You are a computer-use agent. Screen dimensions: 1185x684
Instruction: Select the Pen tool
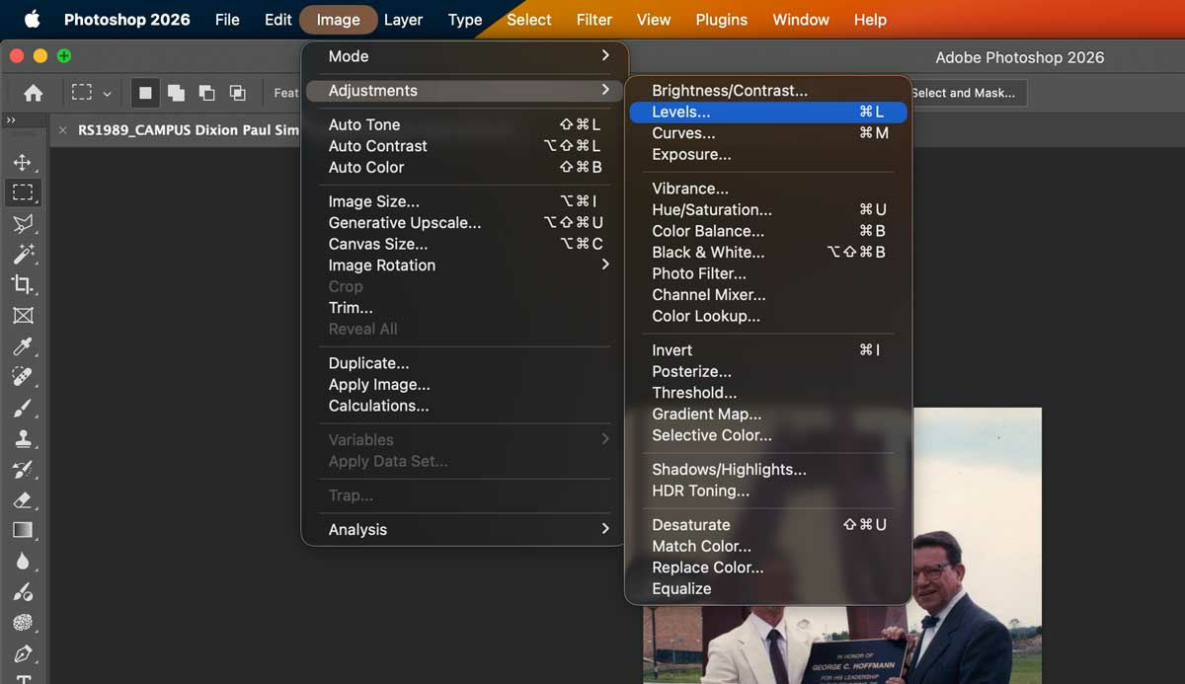pos(23,653)
